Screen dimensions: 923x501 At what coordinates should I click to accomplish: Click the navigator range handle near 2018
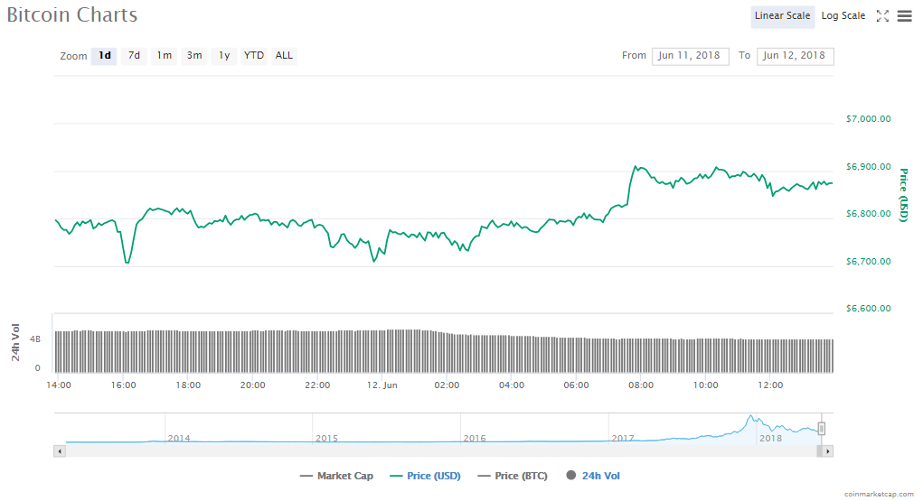click(822, 428)
